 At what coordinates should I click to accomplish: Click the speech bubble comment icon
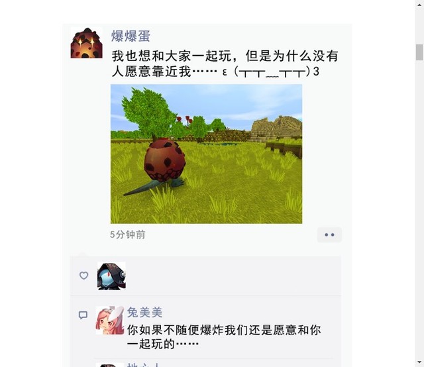coord(83,315)
